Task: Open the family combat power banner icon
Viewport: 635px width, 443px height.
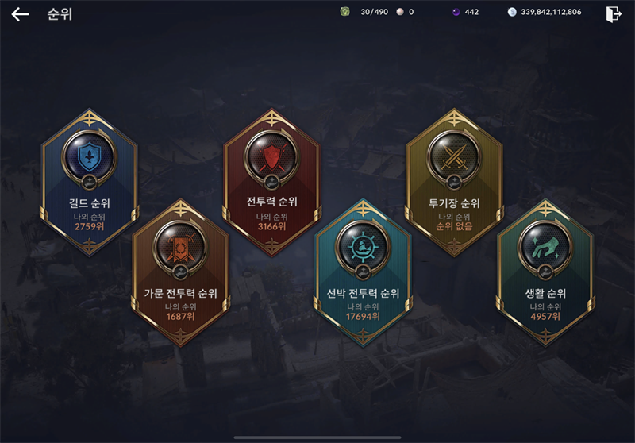Action: [180, 248]
